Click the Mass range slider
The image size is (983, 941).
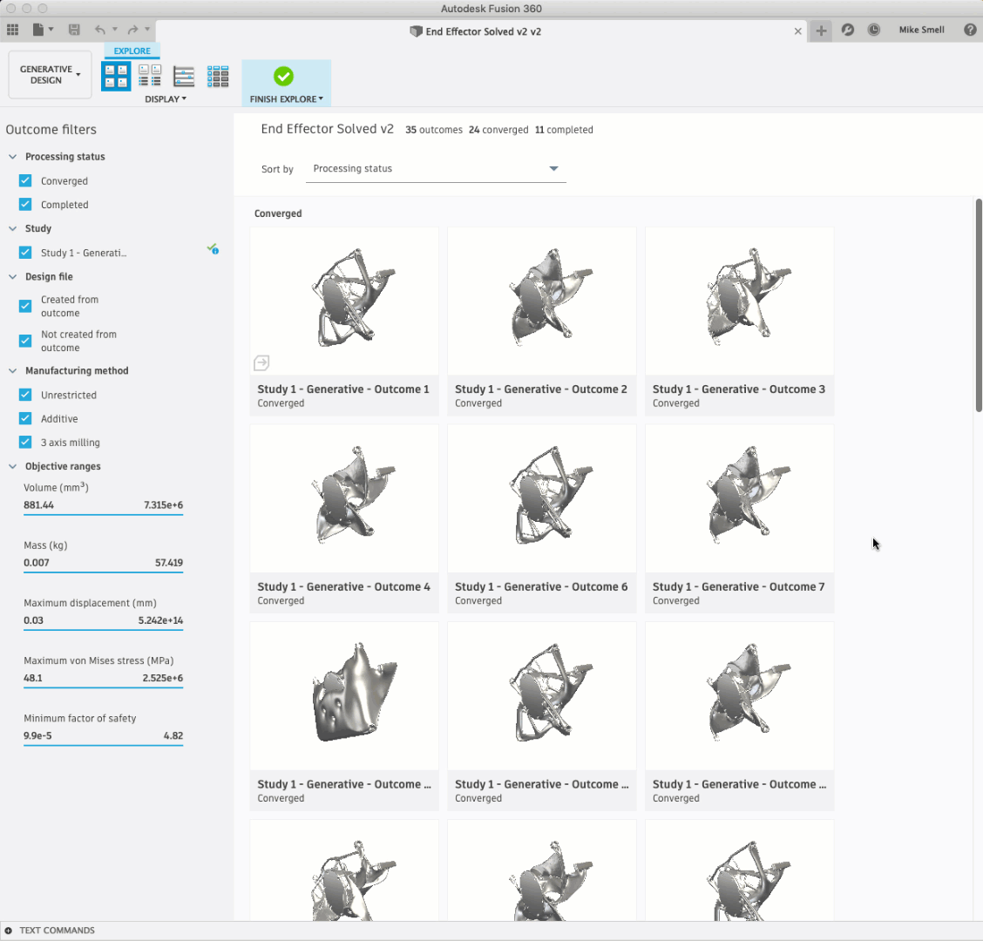pyautogui.click(x=104, y=573)
